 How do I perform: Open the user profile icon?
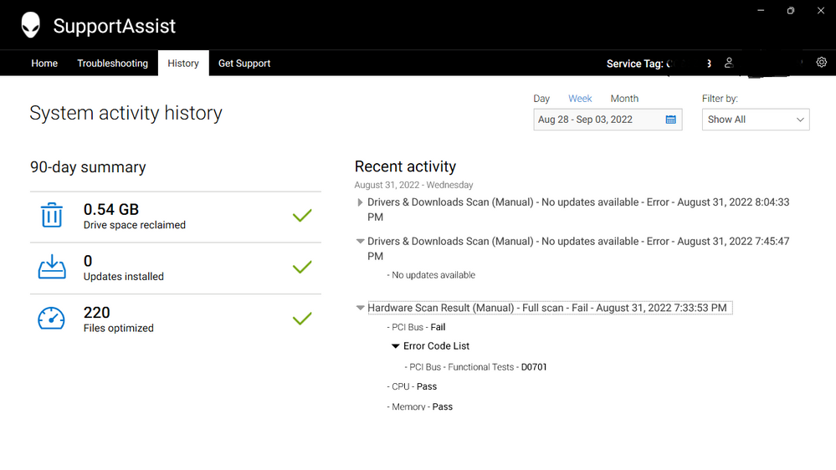tap(729, 63)
